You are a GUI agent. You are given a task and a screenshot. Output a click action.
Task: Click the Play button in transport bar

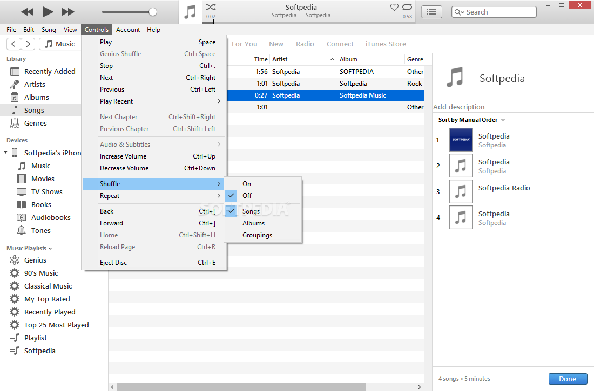(48, 12)
